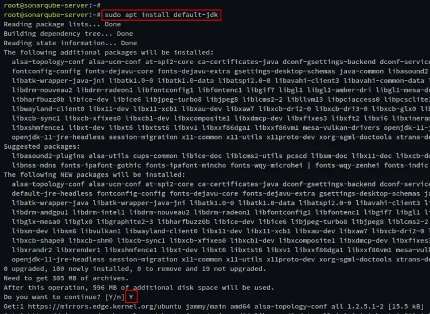Click the 'Reading state information... Done' line
This screenshot has height=314, width=430.
pos(70,43)
